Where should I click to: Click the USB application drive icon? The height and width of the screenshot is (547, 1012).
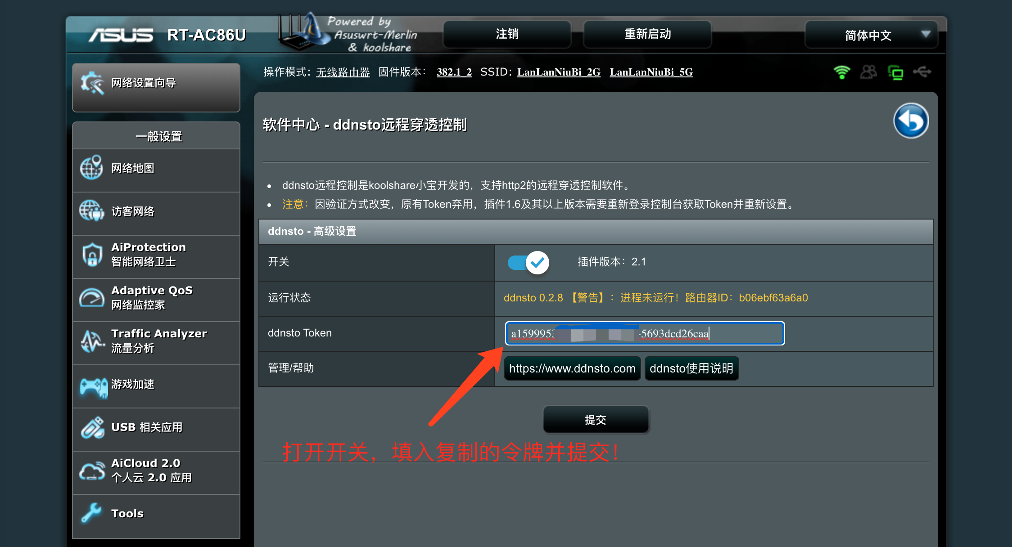[93, 427]
